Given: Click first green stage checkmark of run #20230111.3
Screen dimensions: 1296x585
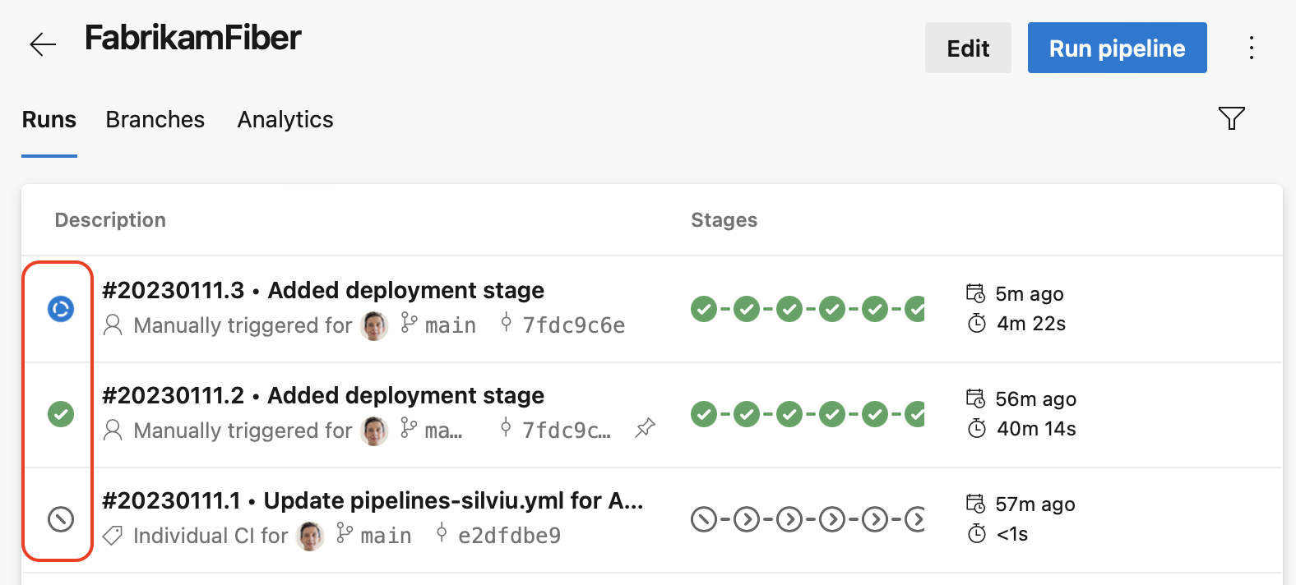Looking at the screenshot, I should coord(704,309).
